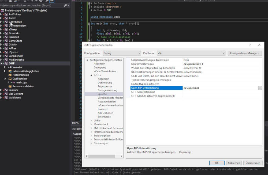Expand the Linker node in property tree
The width and height of the screenshot is (268, 175).
click(91, 121)
